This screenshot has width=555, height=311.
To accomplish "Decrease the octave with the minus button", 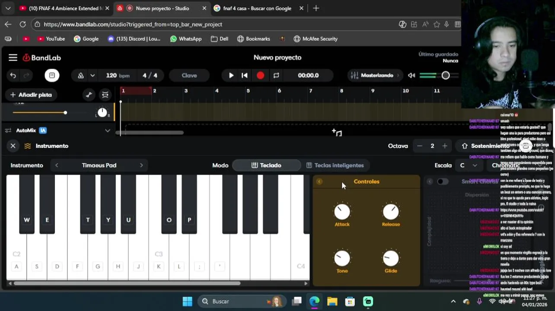I will (x=419, y=146).
